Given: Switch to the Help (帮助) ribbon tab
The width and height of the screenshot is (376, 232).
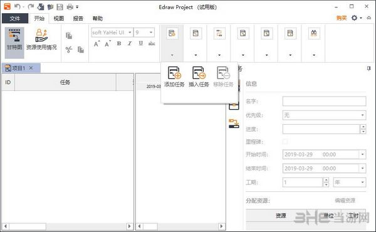Looking at the screenshot, I should click(97, 18).
